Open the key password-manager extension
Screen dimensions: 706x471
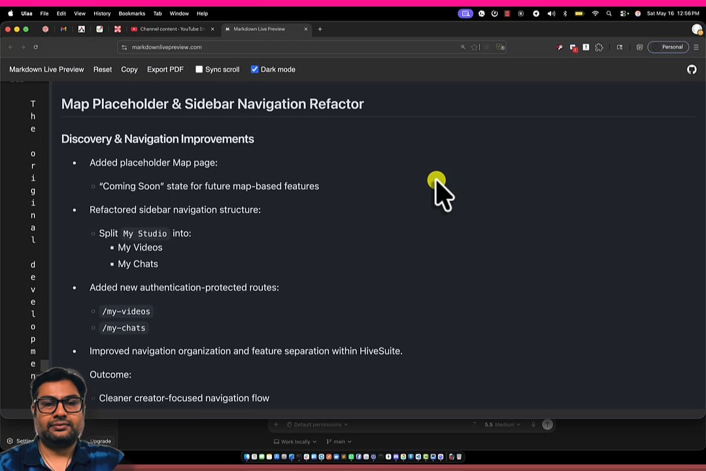tap(559, 47)
